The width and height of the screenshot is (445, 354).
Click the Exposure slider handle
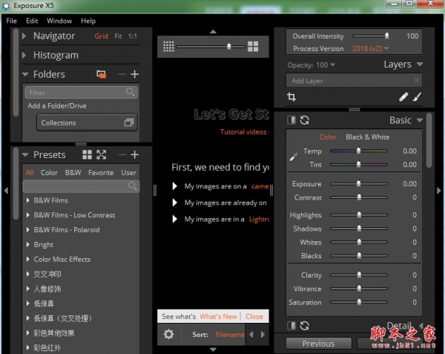[x=359, y=183]
